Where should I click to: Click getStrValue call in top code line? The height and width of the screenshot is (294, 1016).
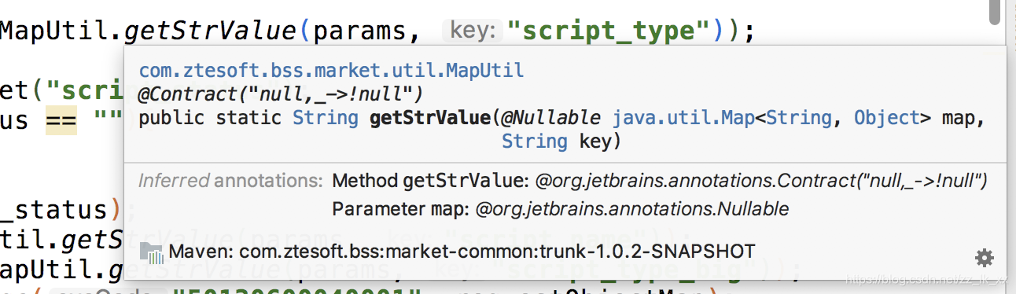(x=212, y=31)
